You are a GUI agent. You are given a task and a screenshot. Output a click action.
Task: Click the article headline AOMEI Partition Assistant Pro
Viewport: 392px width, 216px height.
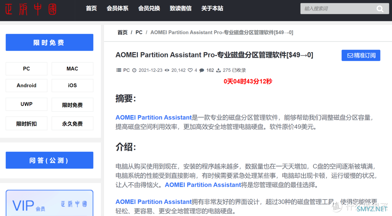pyautogui.click(x=214, y=55)
